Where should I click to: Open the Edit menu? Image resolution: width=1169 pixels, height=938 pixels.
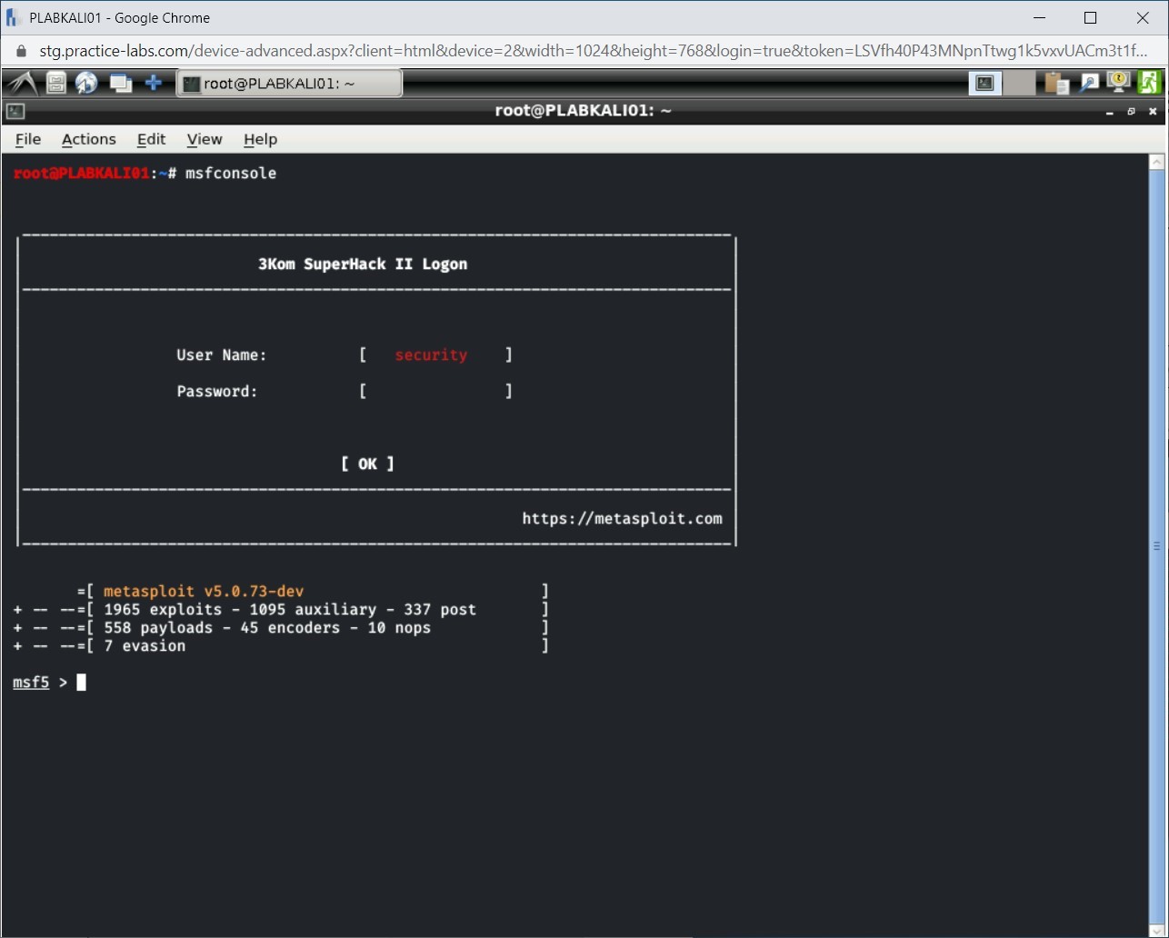(x=151, y=139)
